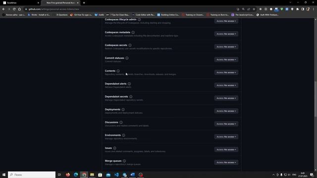317x178 pixels.
Task: Switch to the Excalidraw browser tab
Action: (x=20, y=3)
